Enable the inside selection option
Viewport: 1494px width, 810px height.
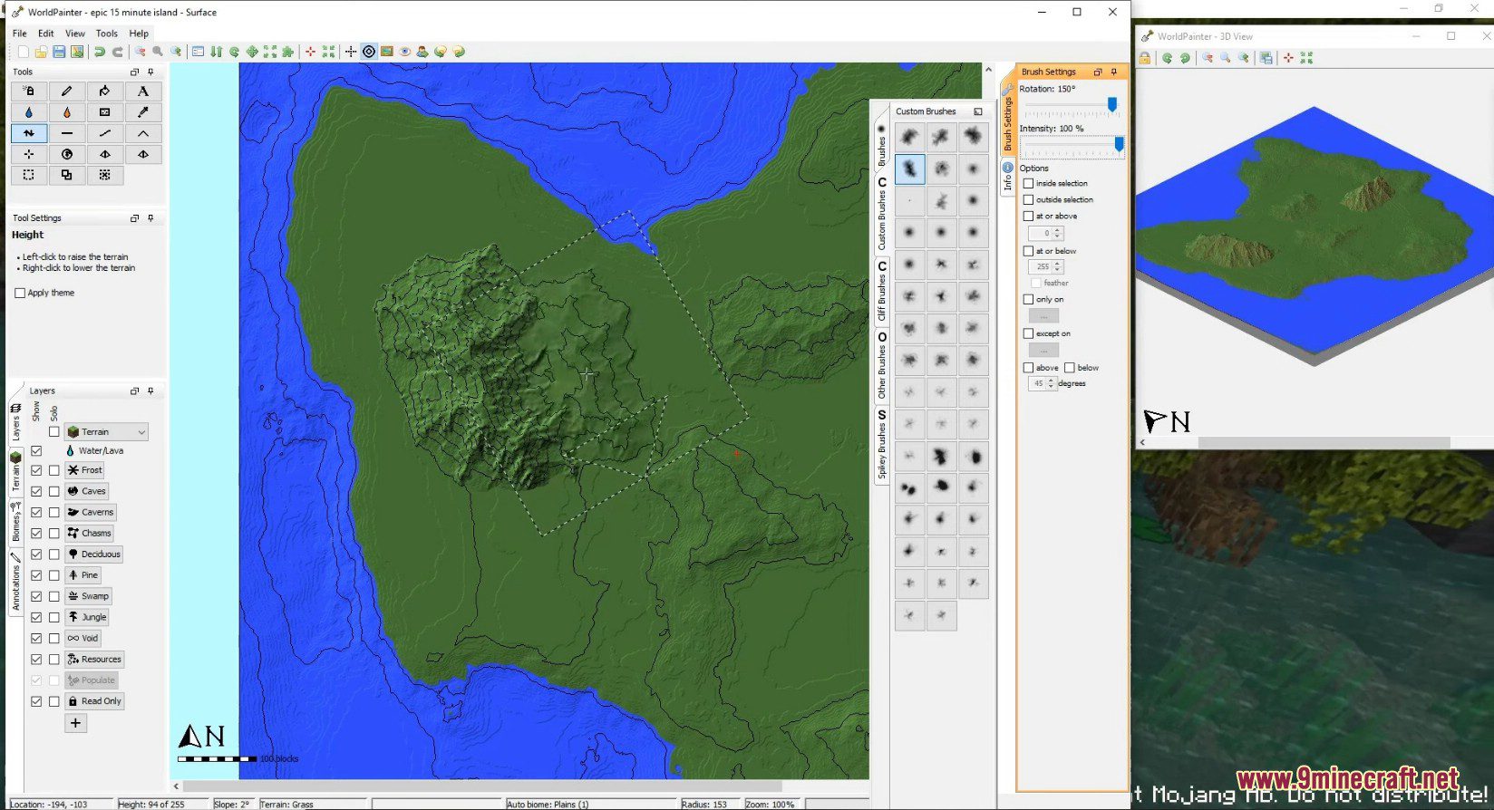1028,183
